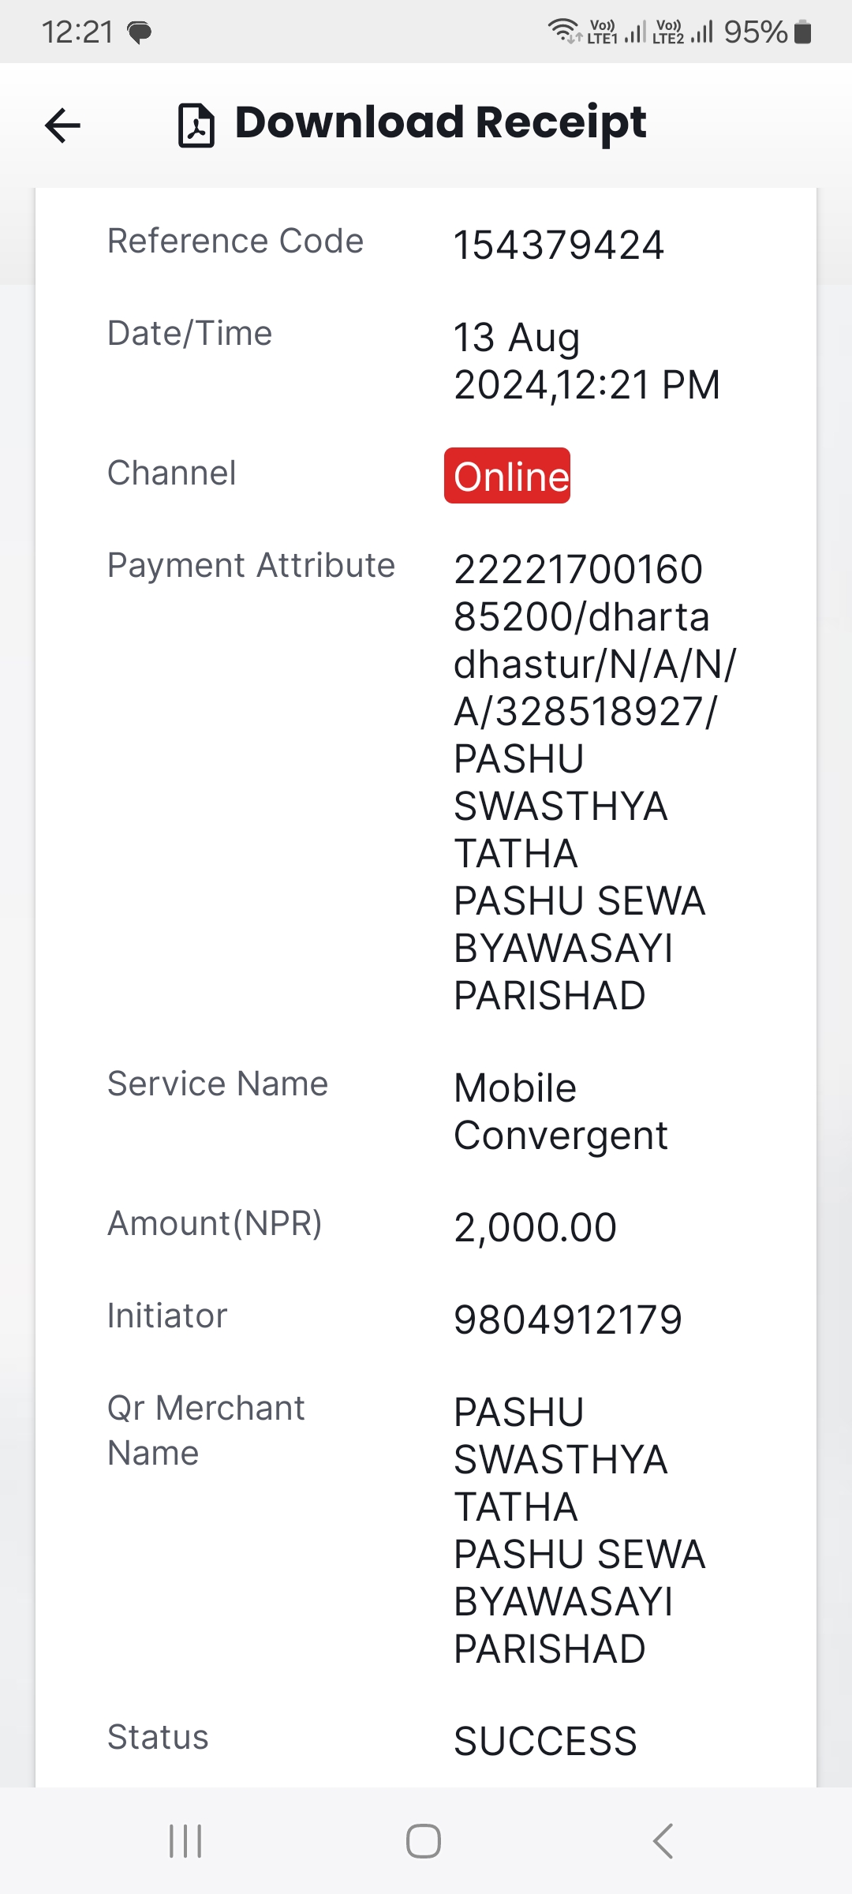Tap the SUCCESS status text

545,1741
